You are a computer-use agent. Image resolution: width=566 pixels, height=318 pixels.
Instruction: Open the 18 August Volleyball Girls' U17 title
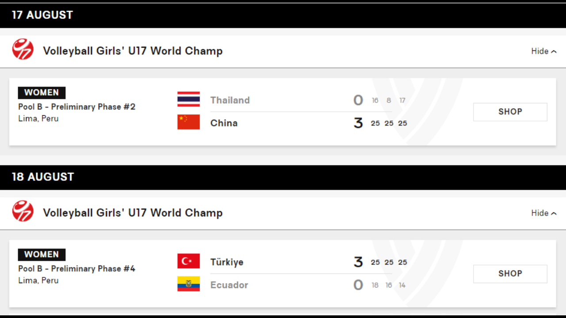[133, 213]
